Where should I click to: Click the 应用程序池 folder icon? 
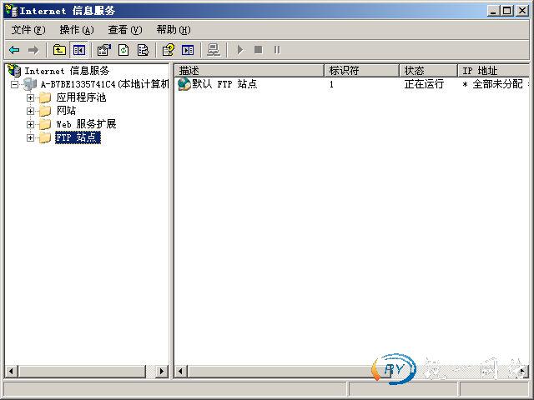[x=45, y=97]
